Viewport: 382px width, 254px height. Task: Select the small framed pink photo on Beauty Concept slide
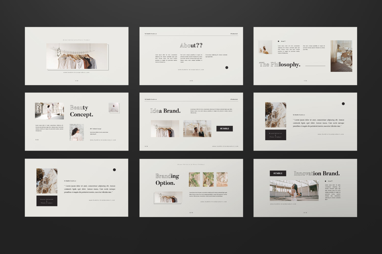pos(114,107)
